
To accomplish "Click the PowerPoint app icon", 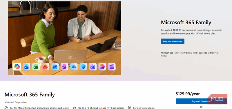I will click(x=46, y=67).
